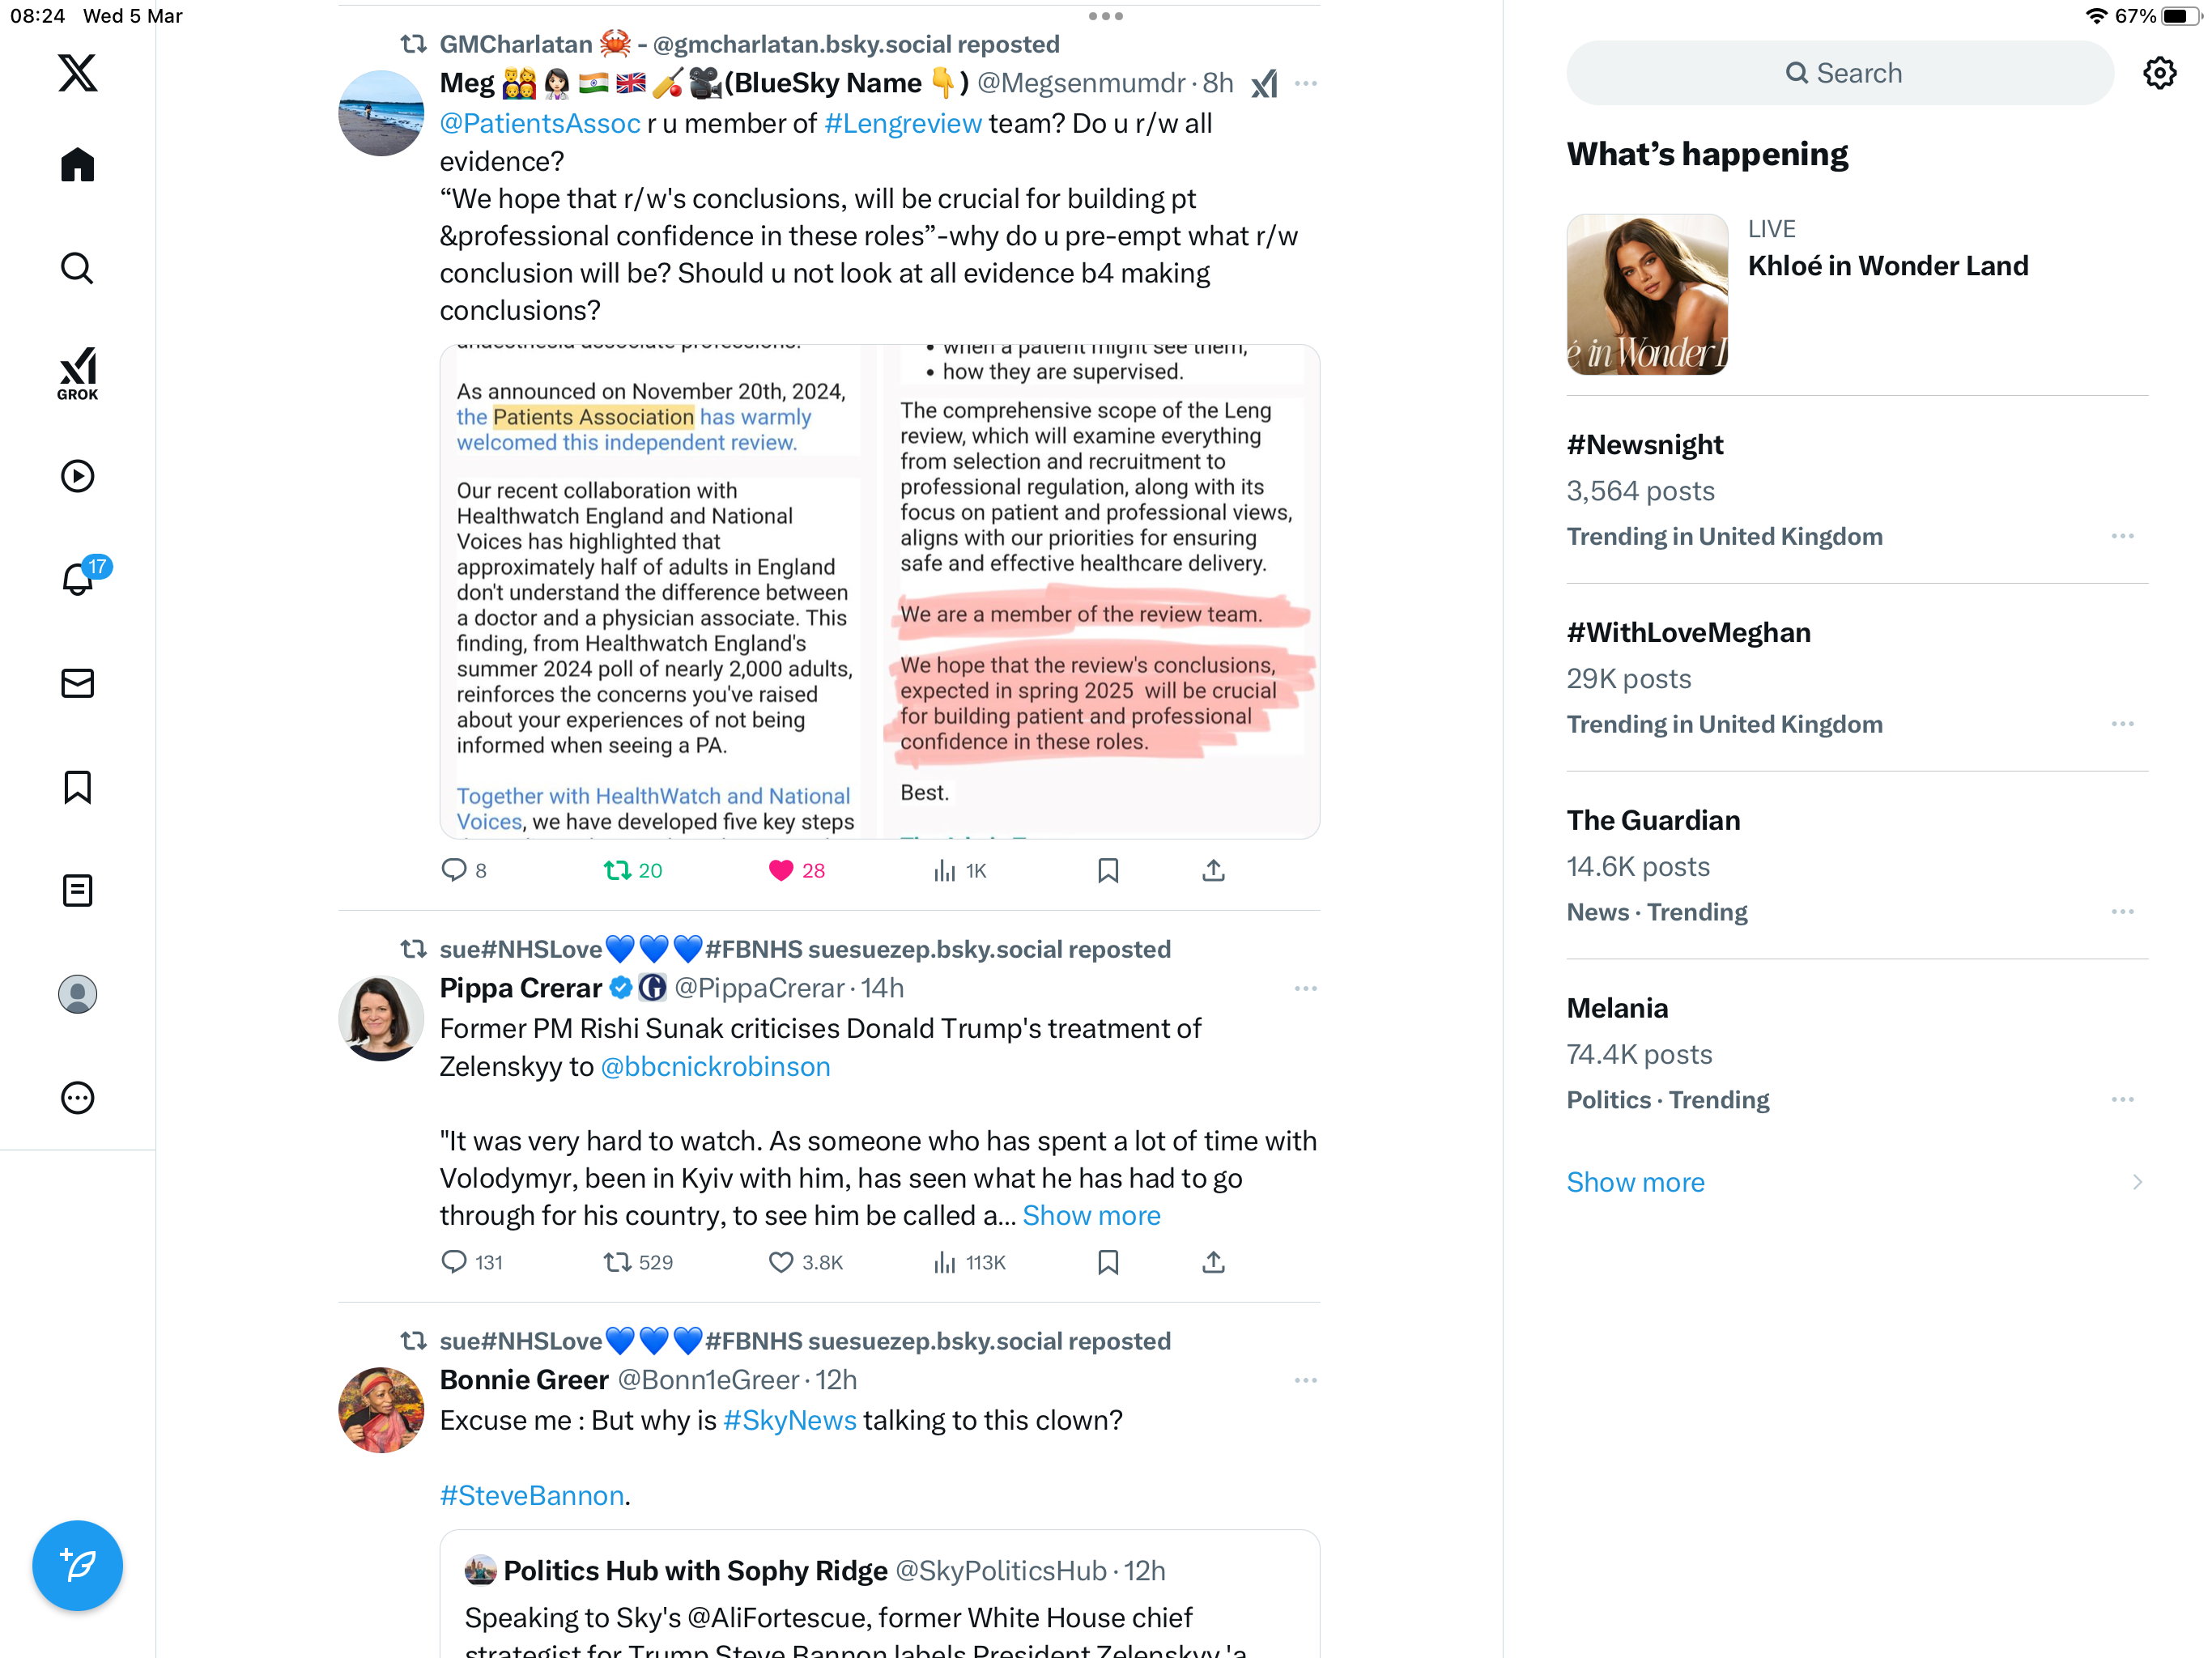Screen dimensions: 2212x1658
Task: Go to Home feed icon
Action: click(77, 165)
